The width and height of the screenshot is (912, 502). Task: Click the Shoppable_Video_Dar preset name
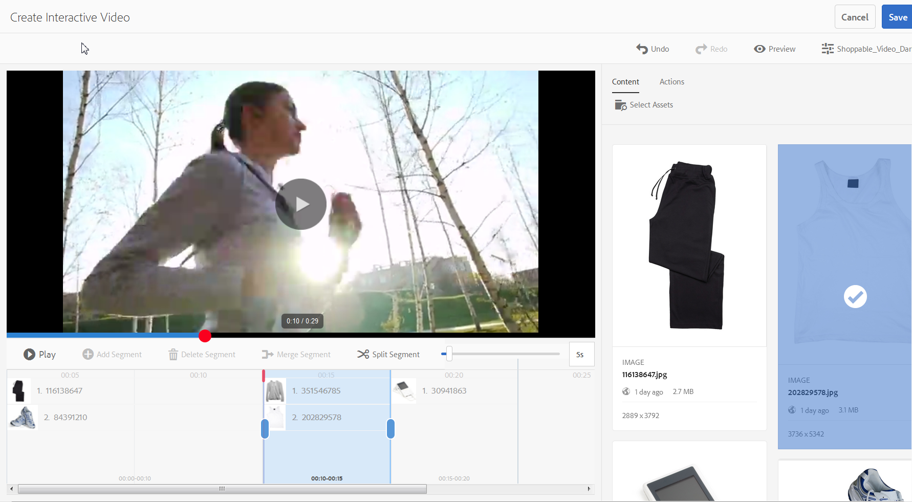pos(874,49)
